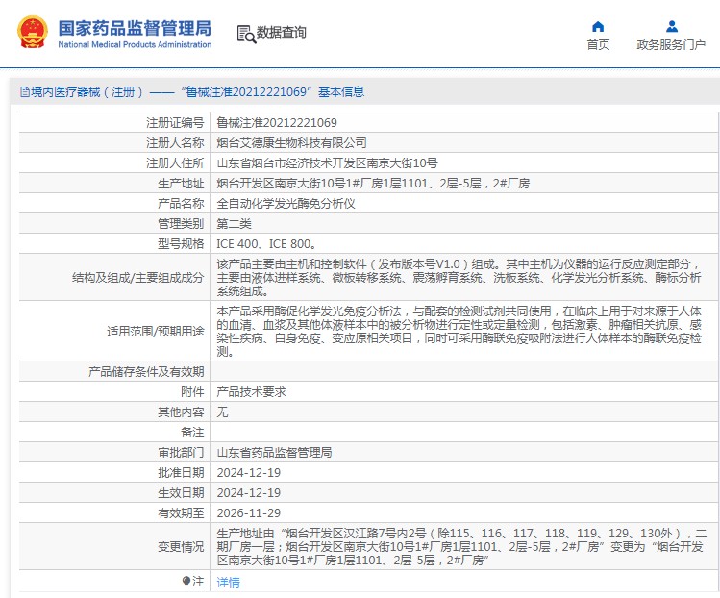Click the 首页 home icon
Screen dimensions: 720x598
pyautogui.click(x=598, y=27)
